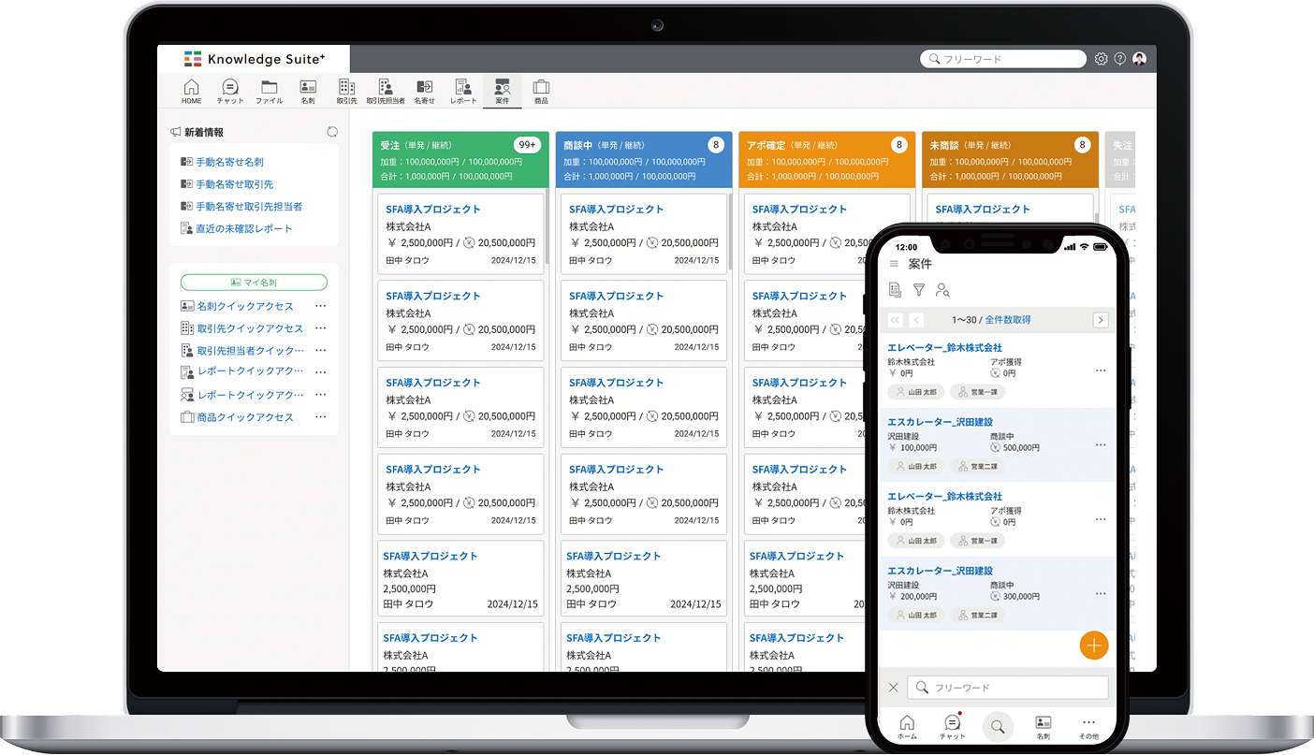This screenshot has height=755, width=1314.
Task: Open 名刺 in the laptop toolbar
Action: (x=308, y=91)
